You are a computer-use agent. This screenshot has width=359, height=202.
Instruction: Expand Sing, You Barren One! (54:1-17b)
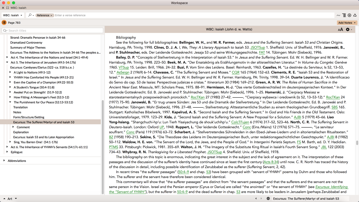pos(10,142)
